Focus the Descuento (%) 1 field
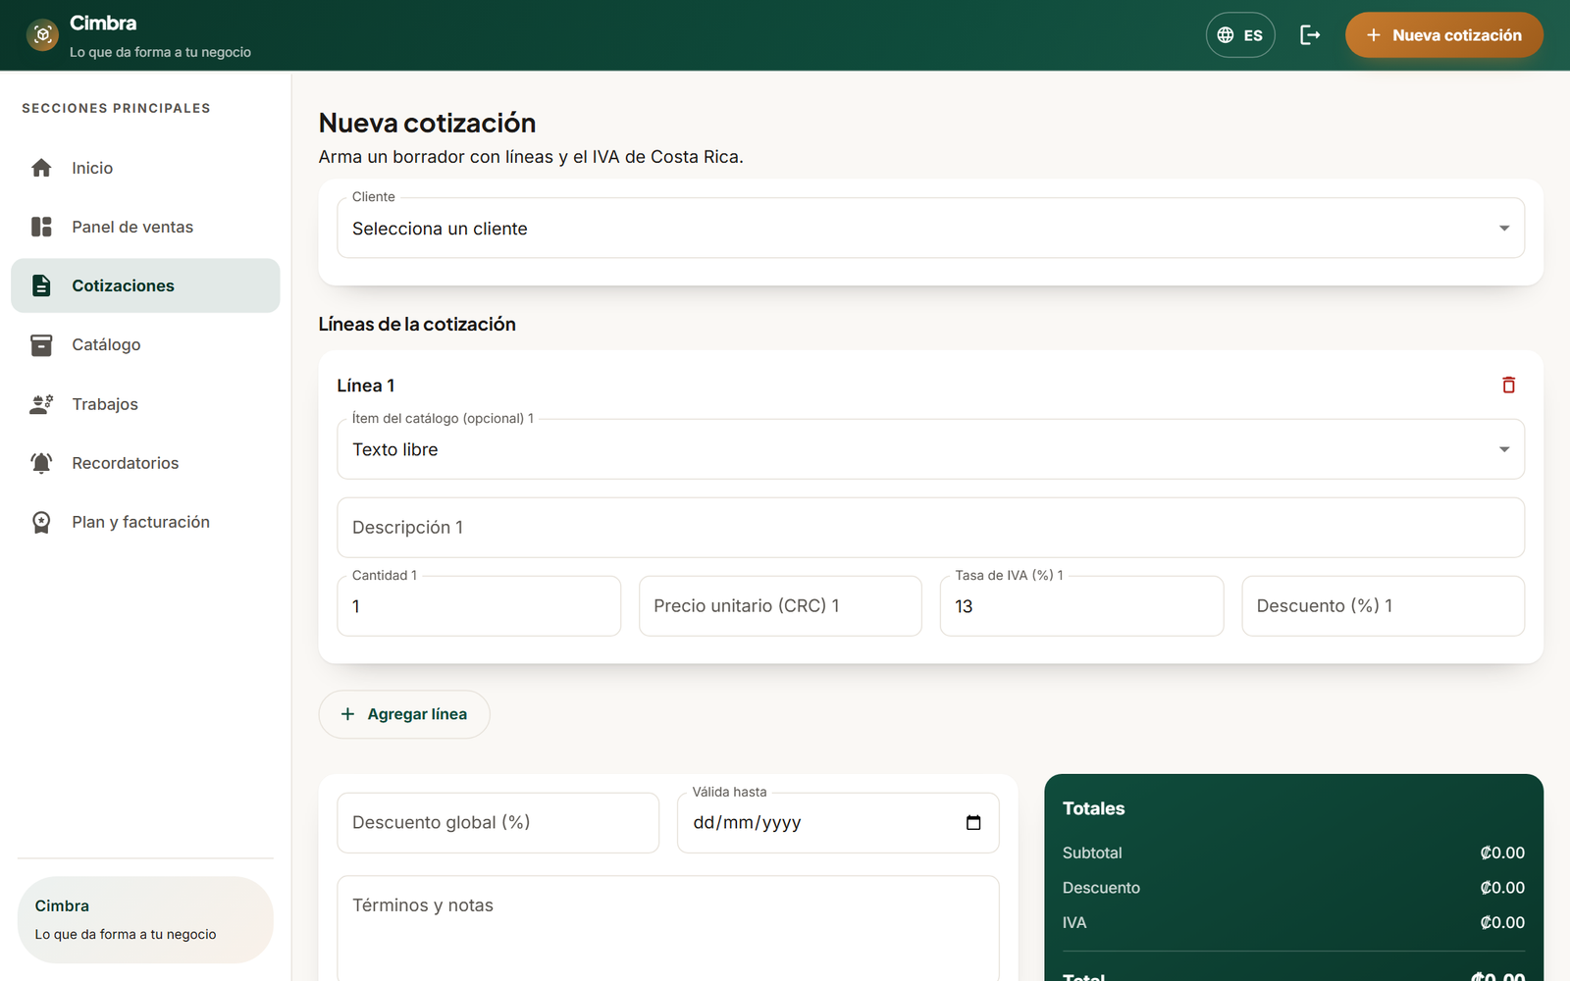The image size is (1570, 981). [x=1383, y=606]
